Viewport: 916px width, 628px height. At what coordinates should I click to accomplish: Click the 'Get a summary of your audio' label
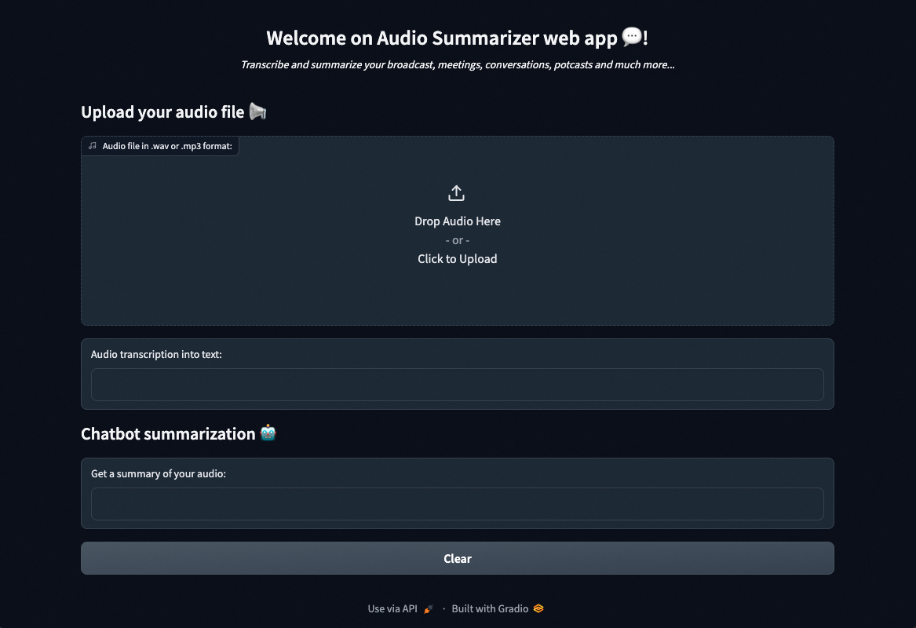point(158,473)
